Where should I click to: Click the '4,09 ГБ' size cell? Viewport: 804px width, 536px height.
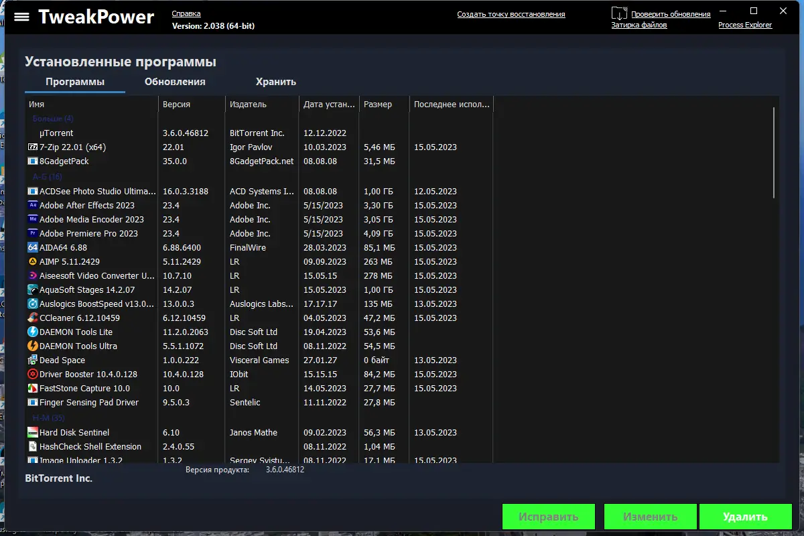(x=379, y=234)
